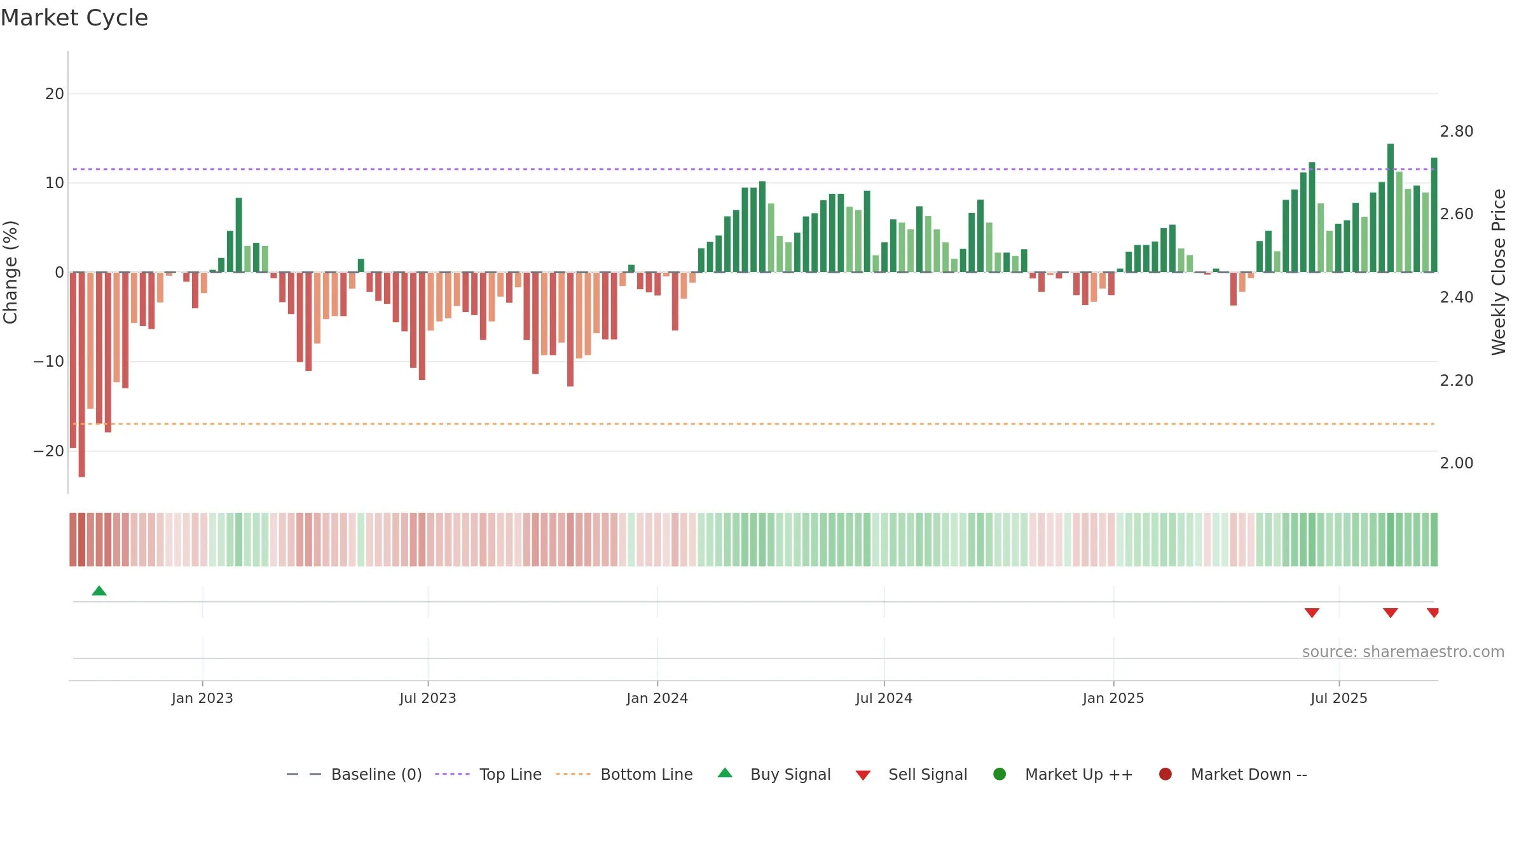Click the Jul 2023 axis label
The height and width of the screenshot is (858, 1526).
(x=428, y=698)
